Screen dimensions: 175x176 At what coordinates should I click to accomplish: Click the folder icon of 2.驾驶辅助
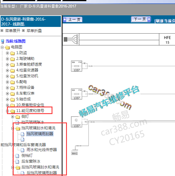[12, 59]
